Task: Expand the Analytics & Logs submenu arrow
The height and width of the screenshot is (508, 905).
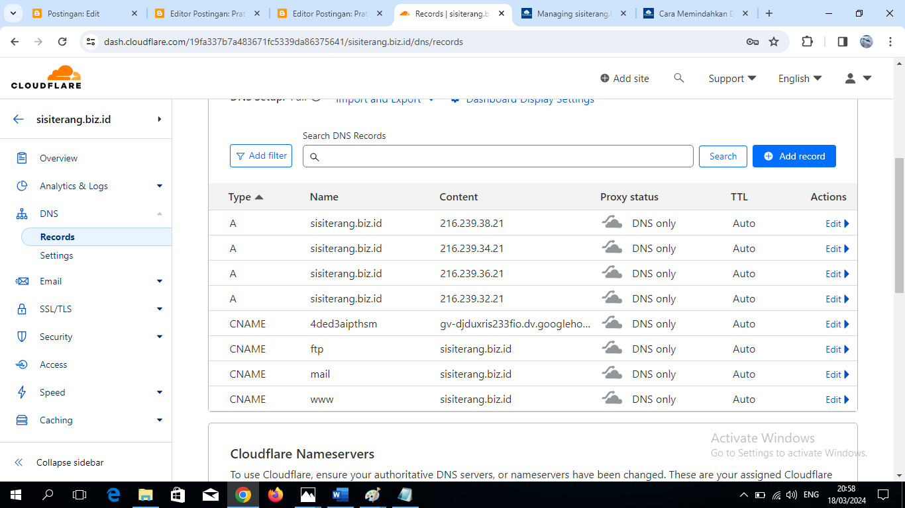Action: [160, 186]
